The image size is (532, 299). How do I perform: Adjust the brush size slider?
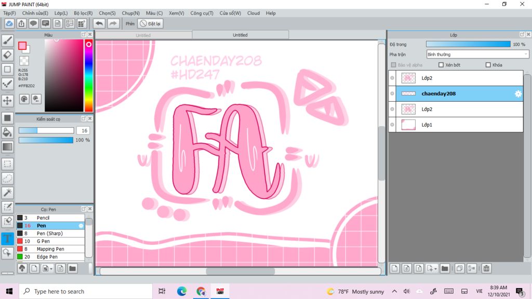46,130
